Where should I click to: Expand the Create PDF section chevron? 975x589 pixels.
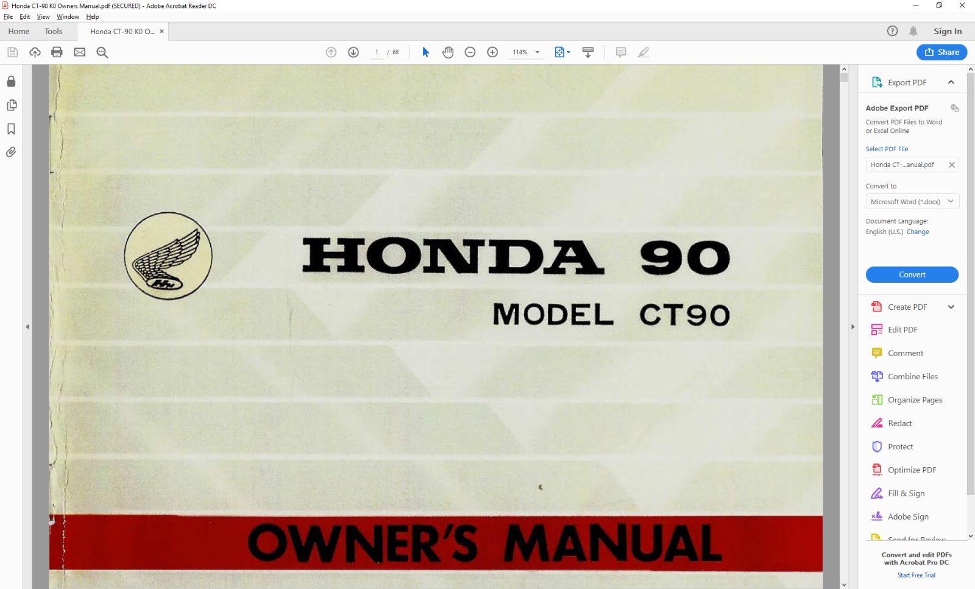point(951,307)
